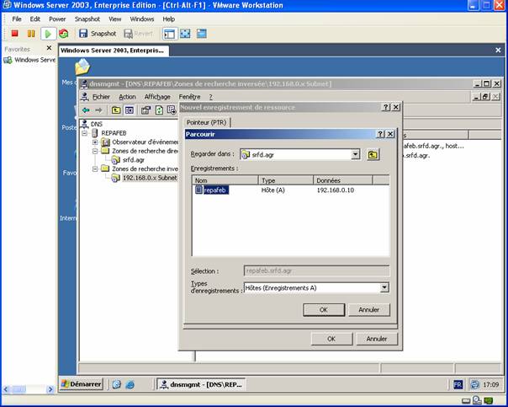The image size is (508, 407).
Task: Click the Refresh icon in dnsmgmt toolbar
Action: (x=159, y=110)
